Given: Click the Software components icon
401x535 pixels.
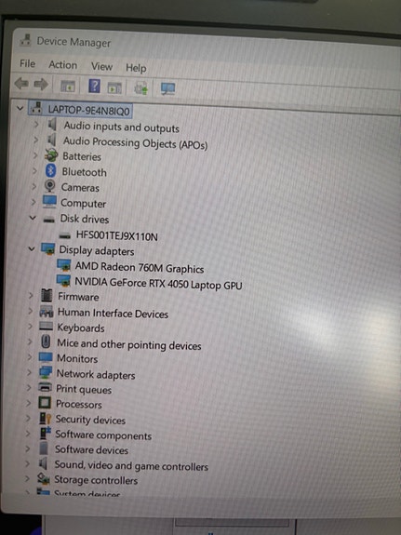Looking at the screenshot, I should [x=45, y=433].
